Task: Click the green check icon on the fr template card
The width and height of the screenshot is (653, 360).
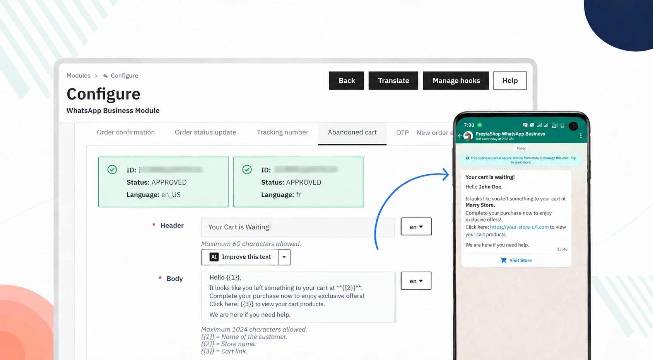Action: click(x=247, y=170)
